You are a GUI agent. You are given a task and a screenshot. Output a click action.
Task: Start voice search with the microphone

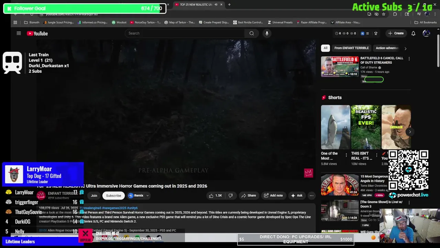pos(267,33)
